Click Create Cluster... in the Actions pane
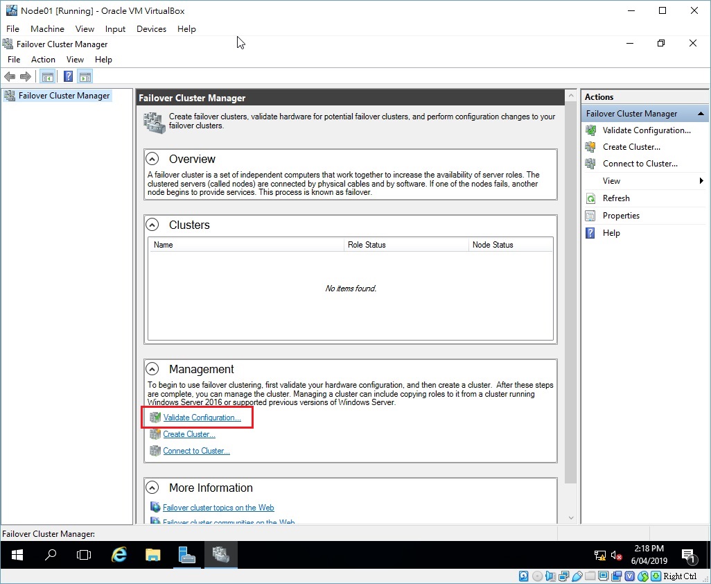711x584 pixels. [631, 147]
